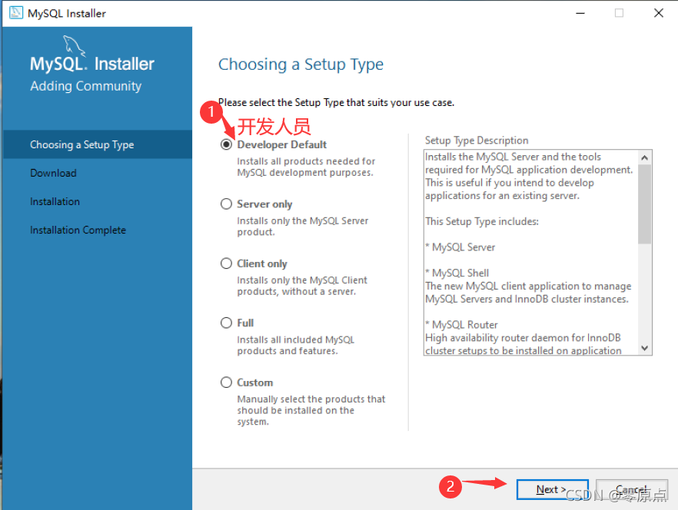Click the scrollbar down arrow

click(x=646, y=348)
